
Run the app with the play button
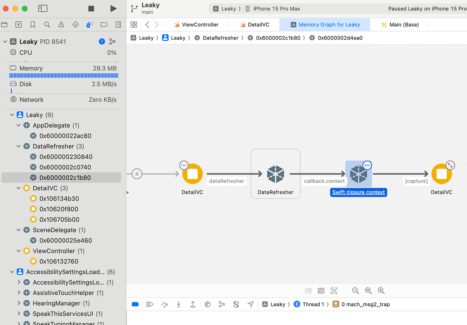click(x=113, y=8)
